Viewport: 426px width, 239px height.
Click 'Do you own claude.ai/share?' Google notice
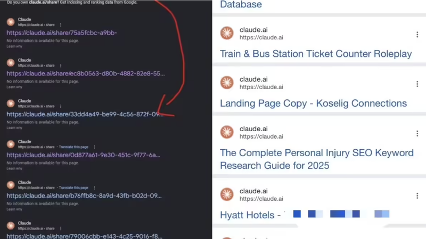(x=72, y=2)
